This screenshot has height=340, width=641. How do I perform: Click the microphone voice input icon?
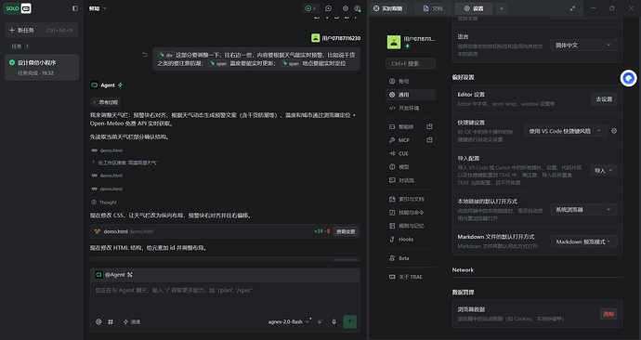pyautogui.click(x=334, y=322)
